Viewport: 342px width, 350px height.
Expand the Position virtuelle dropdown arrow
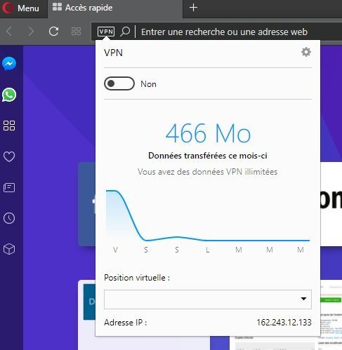[x=303, y=299]
